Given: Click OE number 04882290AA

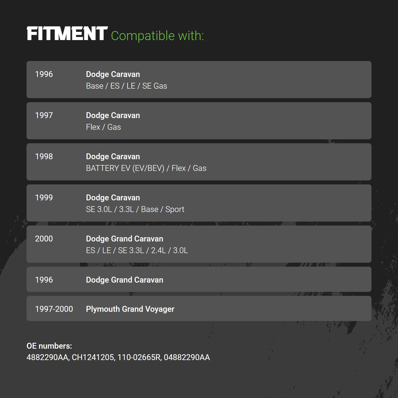Looking at the screenshot, I should [x=187, y=357].
